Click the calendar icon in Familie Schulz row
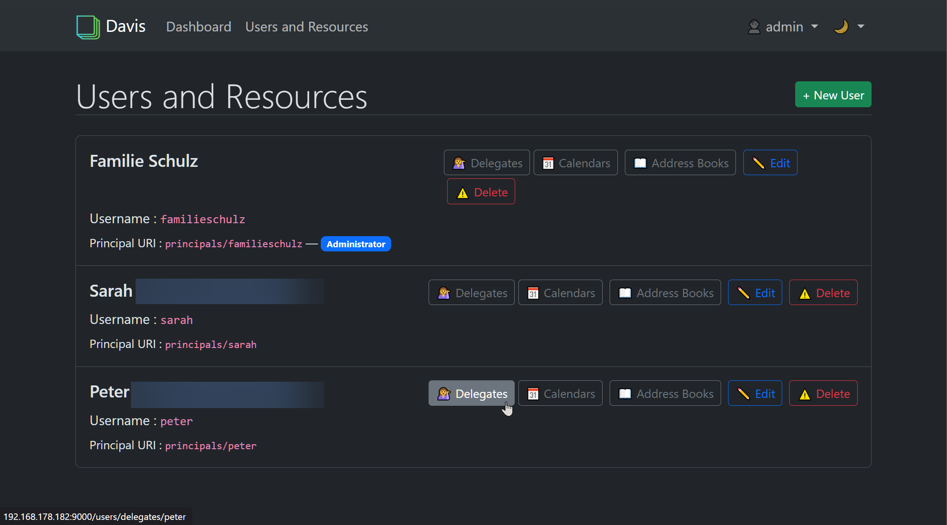This screenshot has width=947, height=525. tap(548, 163)
